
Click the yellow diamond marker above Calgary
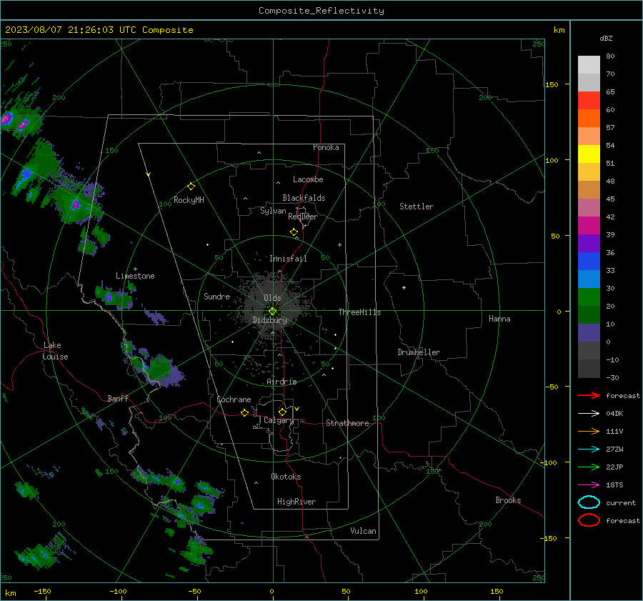pos(282,412)
